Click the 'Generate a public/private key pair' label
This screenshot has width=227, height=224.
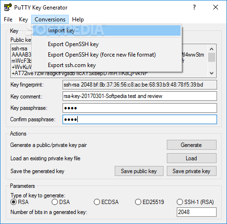[x=48, y=145]
